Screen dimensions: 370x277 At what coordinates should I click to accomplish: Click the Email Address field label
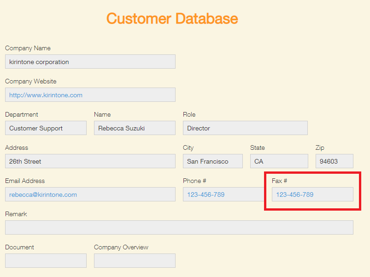tap(25, 181)
